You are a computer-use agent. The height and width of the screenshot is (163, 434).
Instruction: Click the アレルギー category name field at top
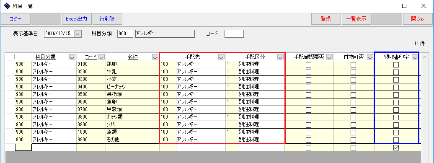[165, 34]
